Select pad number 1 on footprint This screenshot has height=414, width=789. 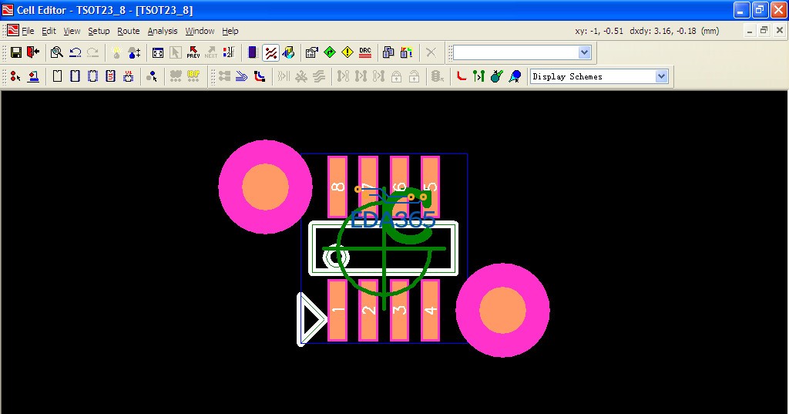point(337,310)
